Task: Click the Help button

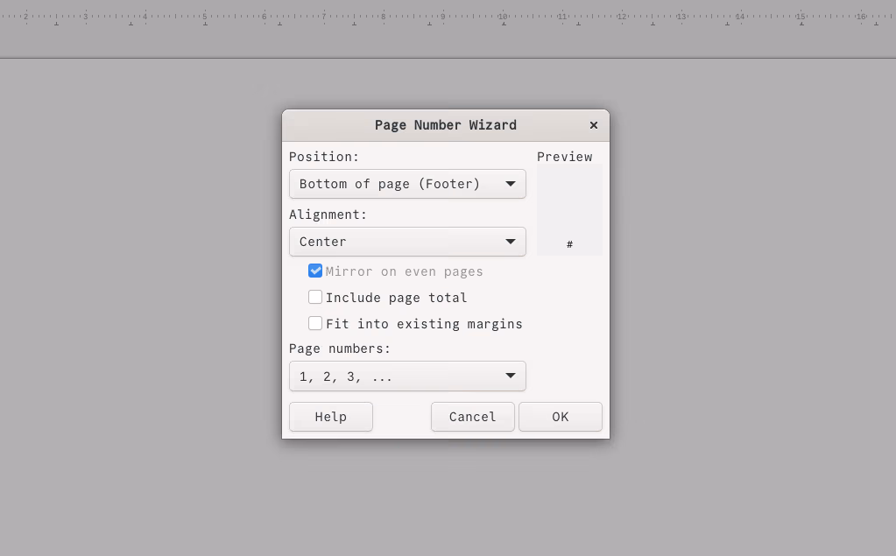Action: (330, 416)
